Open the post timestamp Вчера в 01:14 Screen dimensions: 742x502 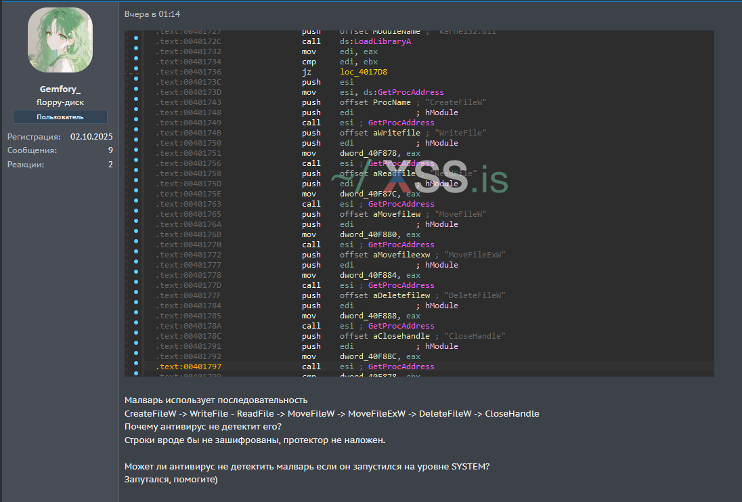tap(152, 14)
